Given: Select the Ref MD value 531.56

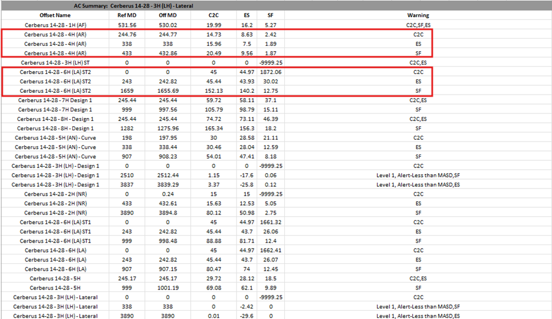Looking at the screenshot, I should pos(126,25).
